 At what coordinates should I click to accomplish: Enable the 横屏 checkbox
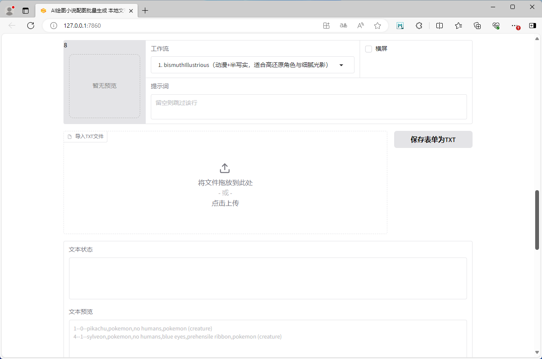pos(369,49)
